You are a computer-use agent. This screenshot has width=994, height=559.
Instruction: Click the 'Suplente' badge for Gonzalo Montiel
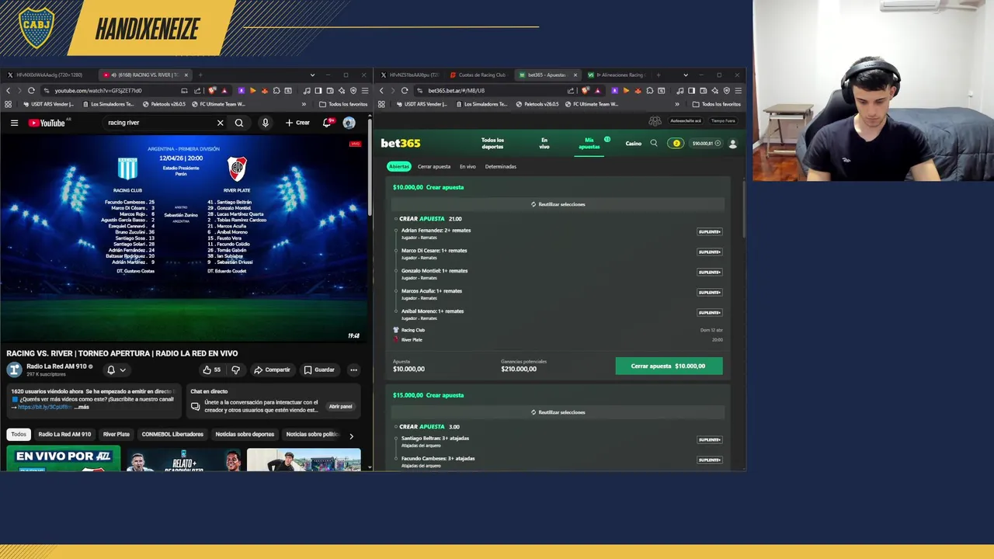click(710, 272)
